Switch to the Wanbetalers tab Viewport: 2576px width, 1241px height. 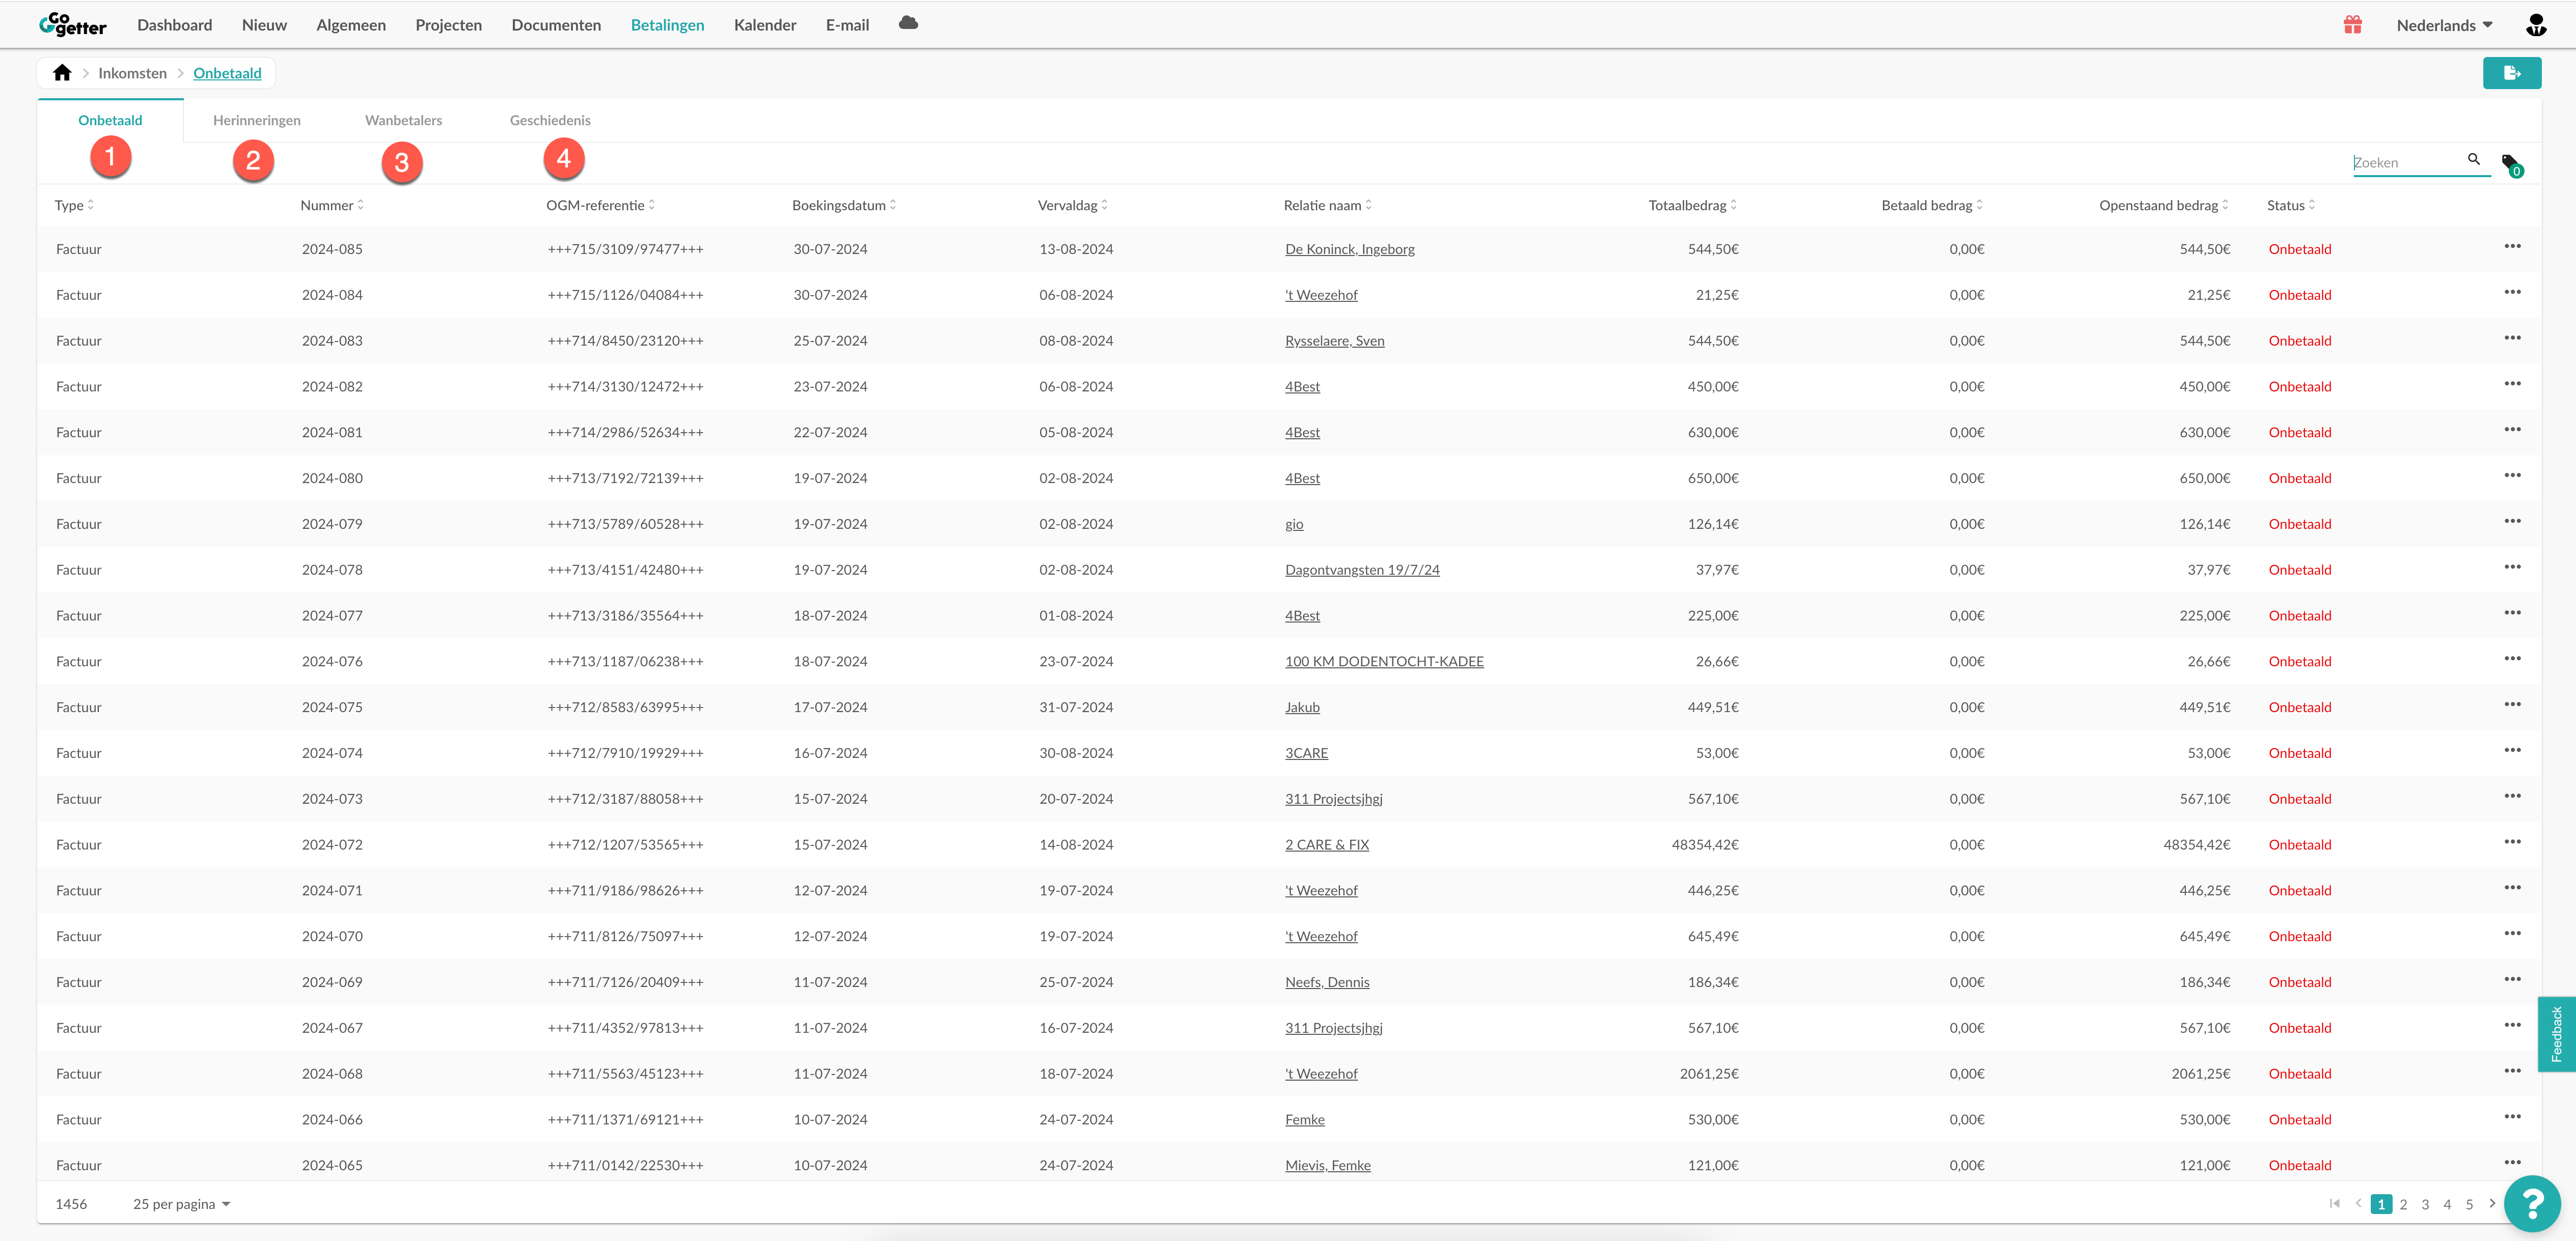tap(403, 121)
